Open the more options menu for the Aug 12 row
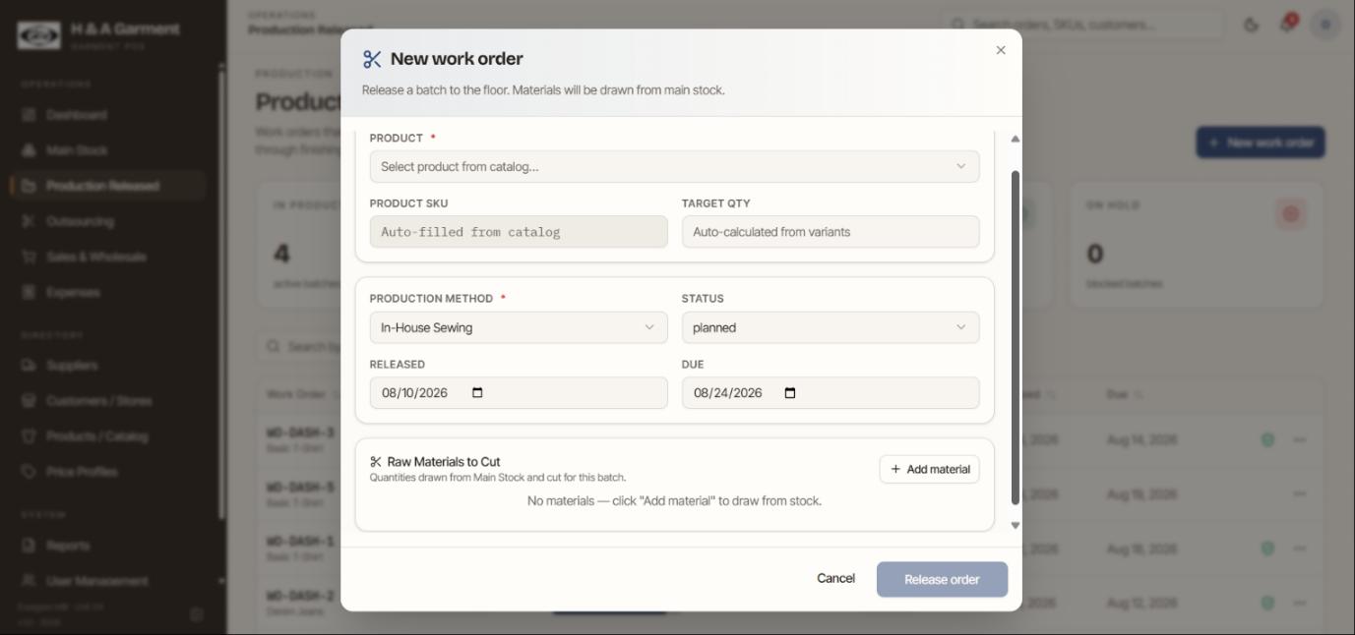Screen dimensions: 1355x635 point(1299,603)
